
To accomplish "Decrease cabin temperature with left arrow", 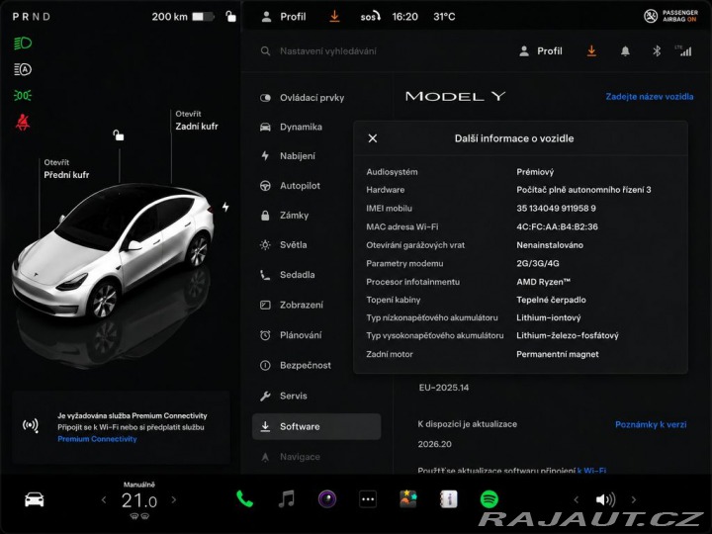I will coord(104,500).
